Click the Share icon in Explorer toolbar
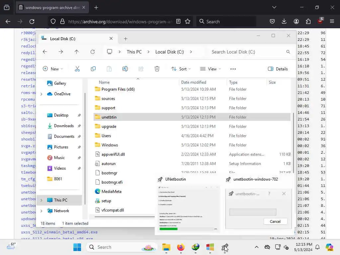 (x=141, y=69)
